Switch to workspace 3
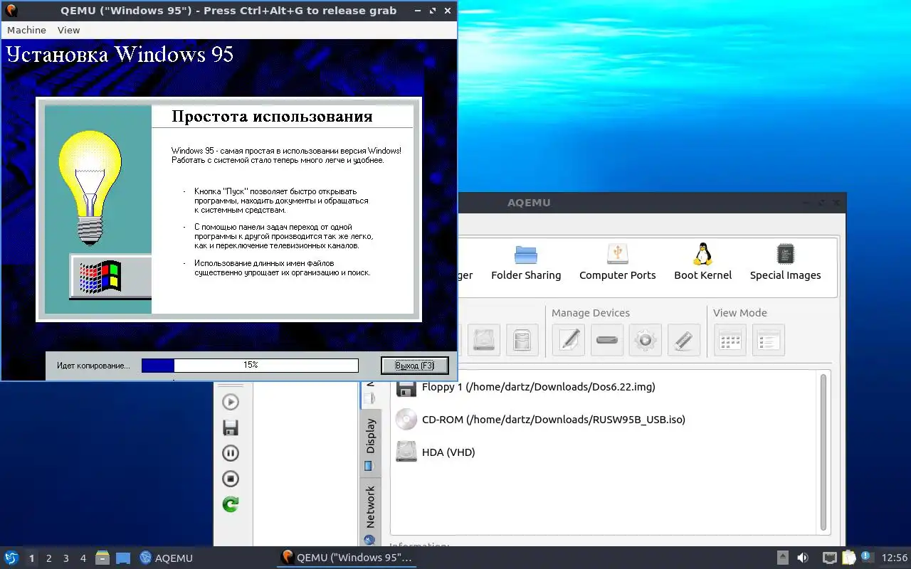 [66, 558]
